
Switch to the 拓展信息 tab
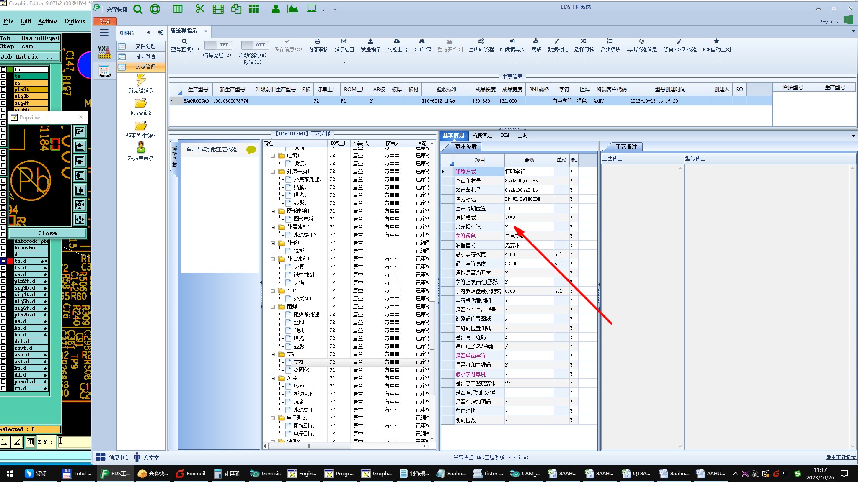tap(482, 135)
